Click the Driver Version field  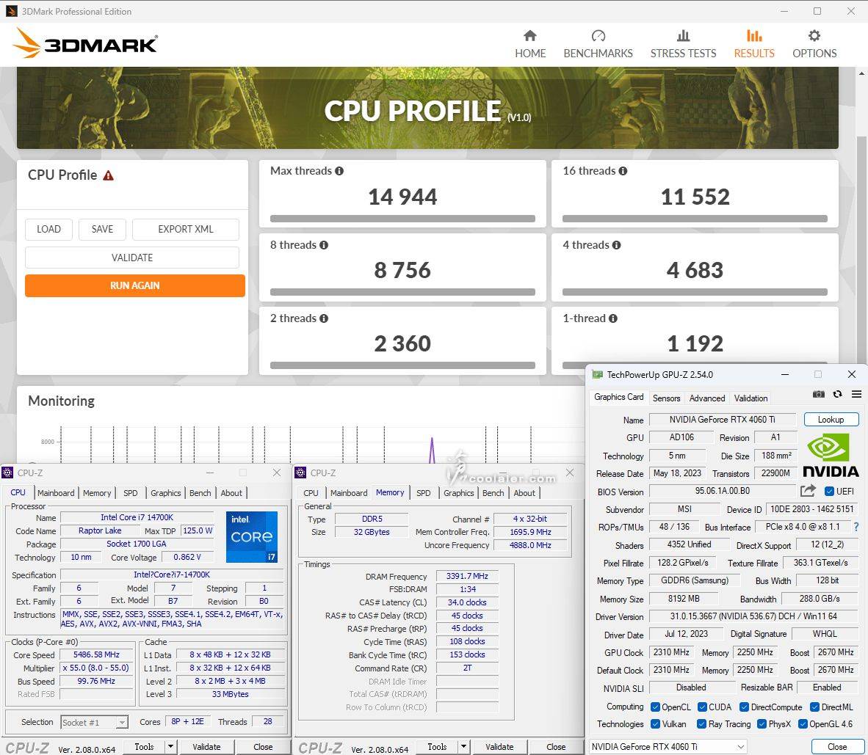click(x=753, y=616)
